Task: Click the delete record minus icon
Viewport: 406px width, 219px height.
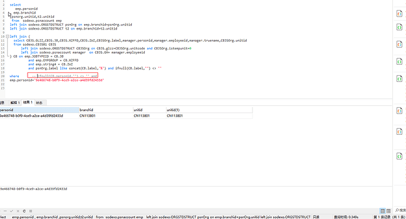Action: [5, 211]
